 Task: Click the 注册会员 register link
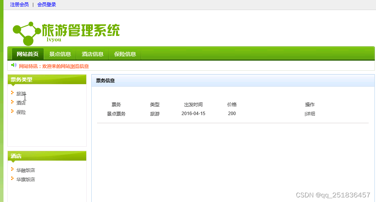(x=19, y=5)
